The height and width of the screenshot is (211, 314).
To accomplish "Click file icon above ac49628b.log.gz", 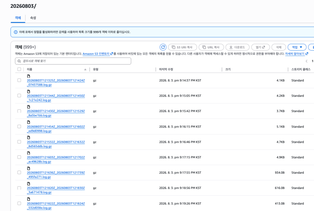I will pos(28,153).
